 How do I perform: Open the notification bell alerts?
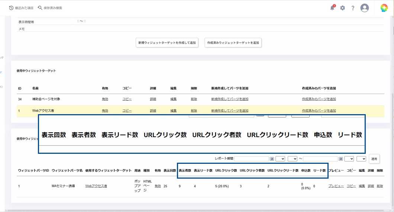(x=332, y=8)
